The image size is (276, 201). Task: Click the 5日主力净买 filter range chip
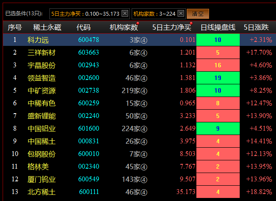click(x=85, y=14)
